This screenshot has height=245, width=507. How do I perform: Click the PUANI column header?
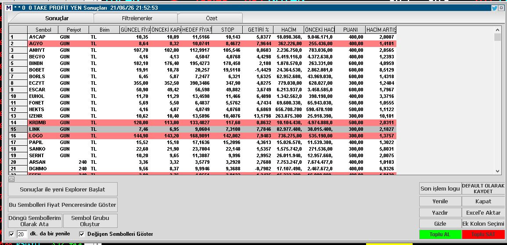[x=350, y=30]
